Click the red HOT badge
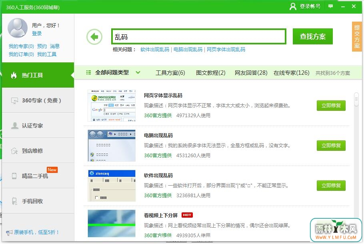The image size is (364, 244). [x=187, y=215]
